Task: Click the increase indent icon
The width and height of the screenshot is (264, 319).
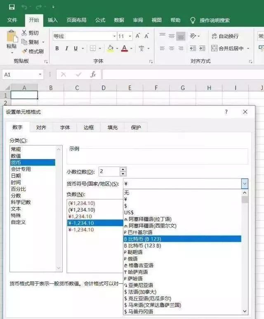Action: click(x=202, y=48)
